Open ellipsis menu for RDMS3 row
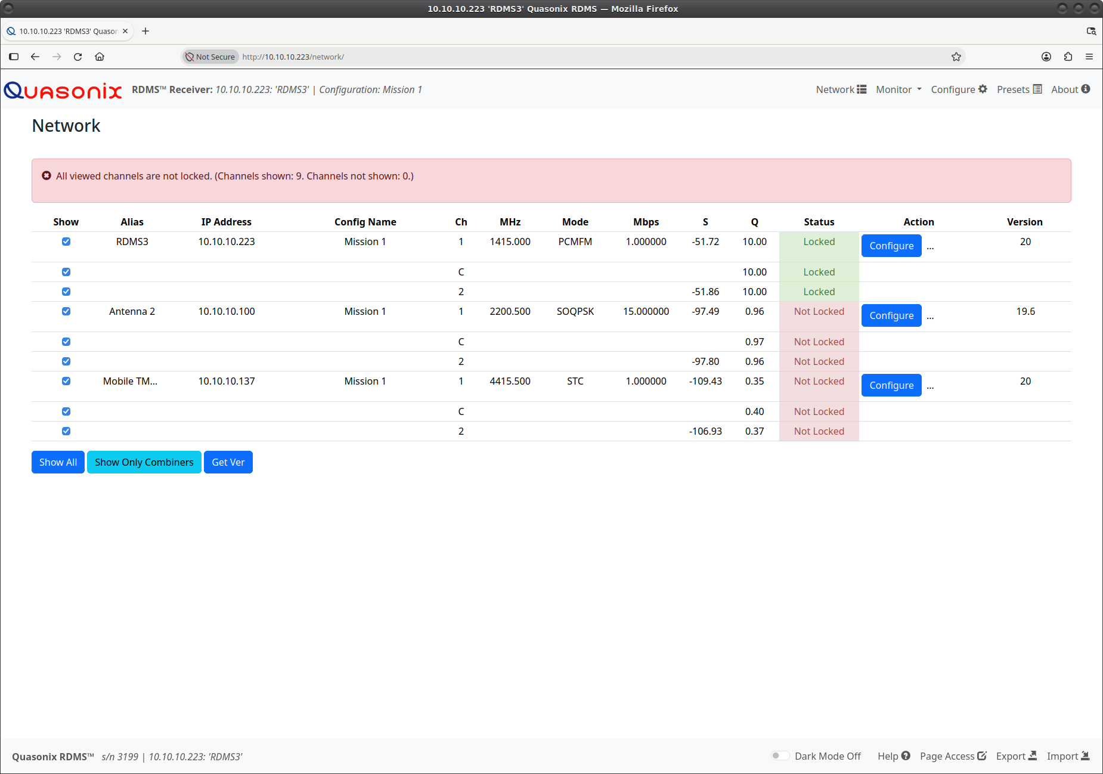The image size is (1103, 774). (930, 247)
